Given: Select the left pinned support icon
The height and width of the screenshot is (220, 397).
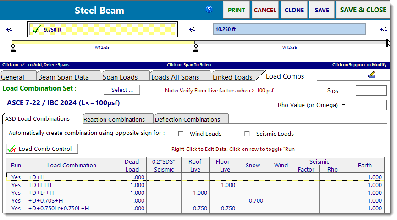Looking at the screenshot, I should coord(13,48).
